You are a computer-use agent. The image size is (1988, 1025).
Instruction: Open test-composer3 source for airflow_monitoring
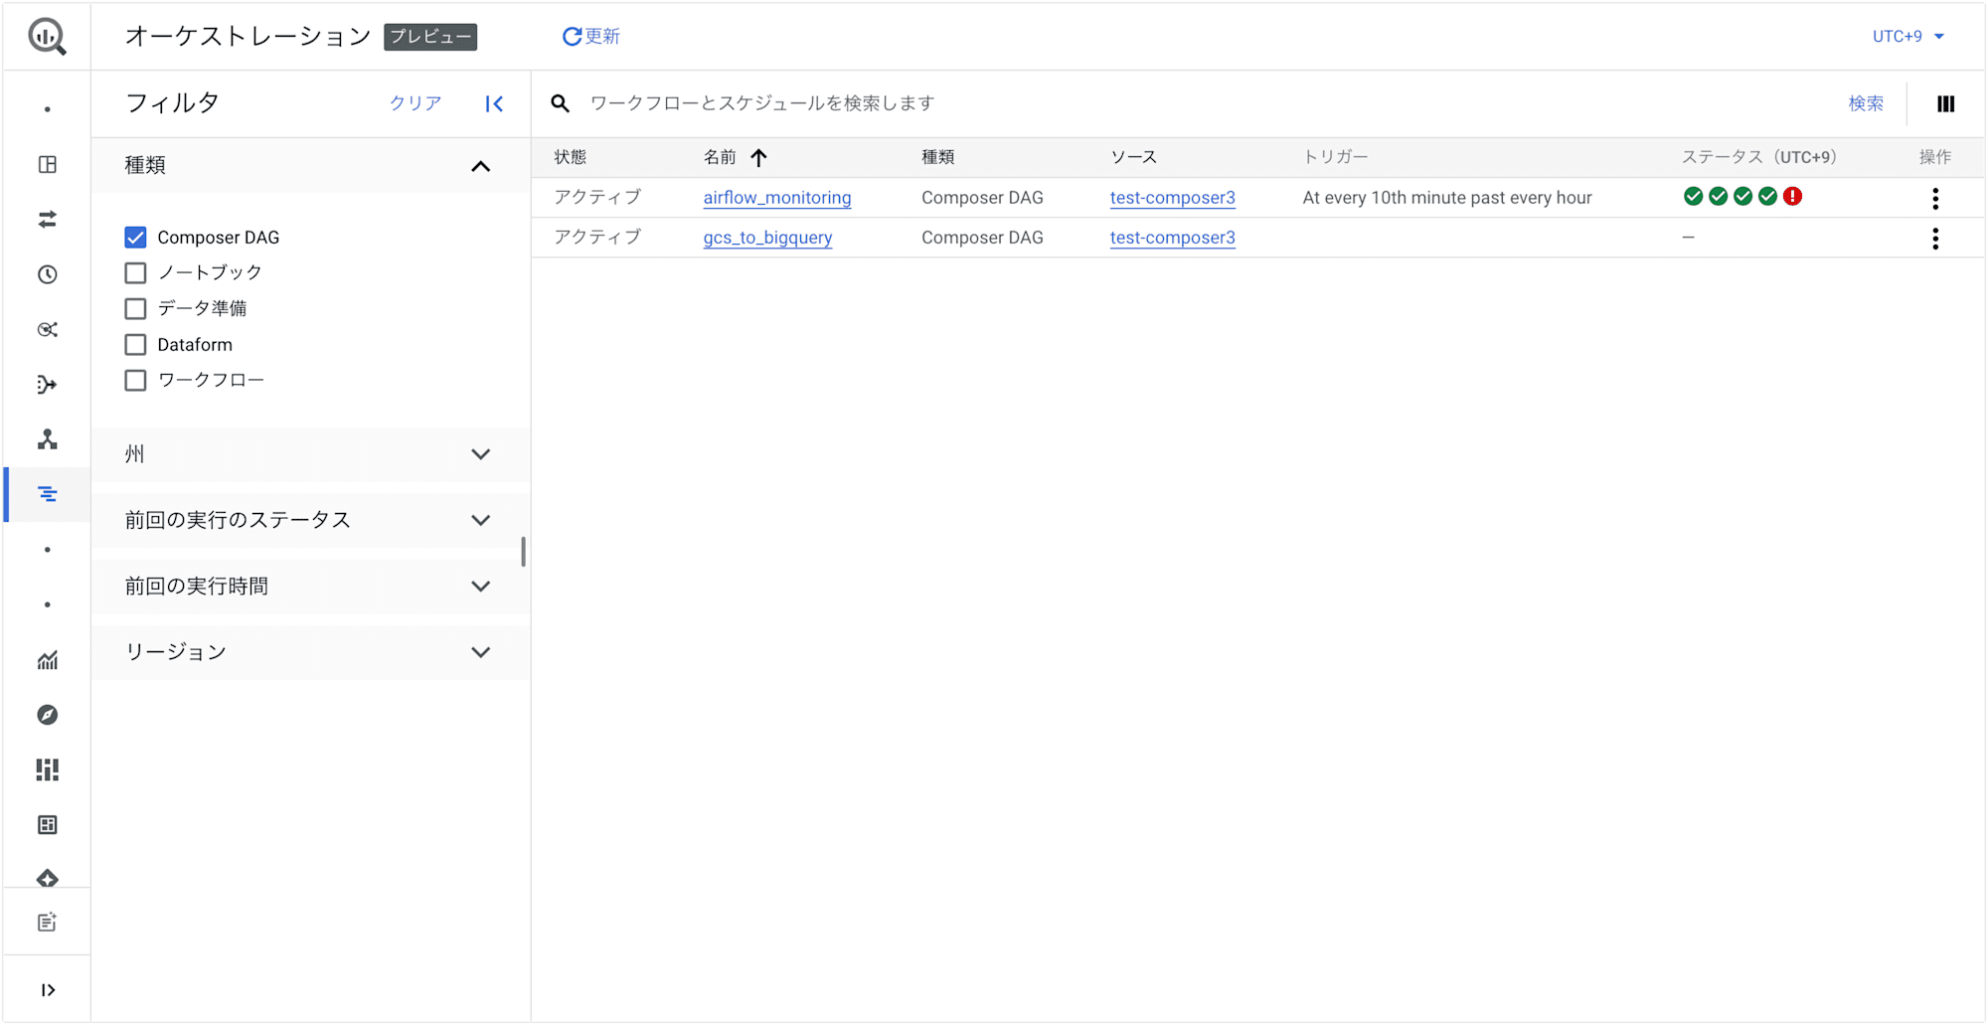coord(1173,198)
